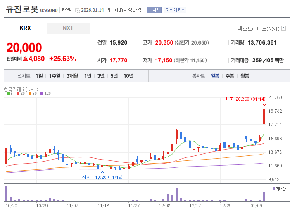Click the orange 60-day moving average swatch
Viewport: 290px width, 209px height.
(30, 94)
